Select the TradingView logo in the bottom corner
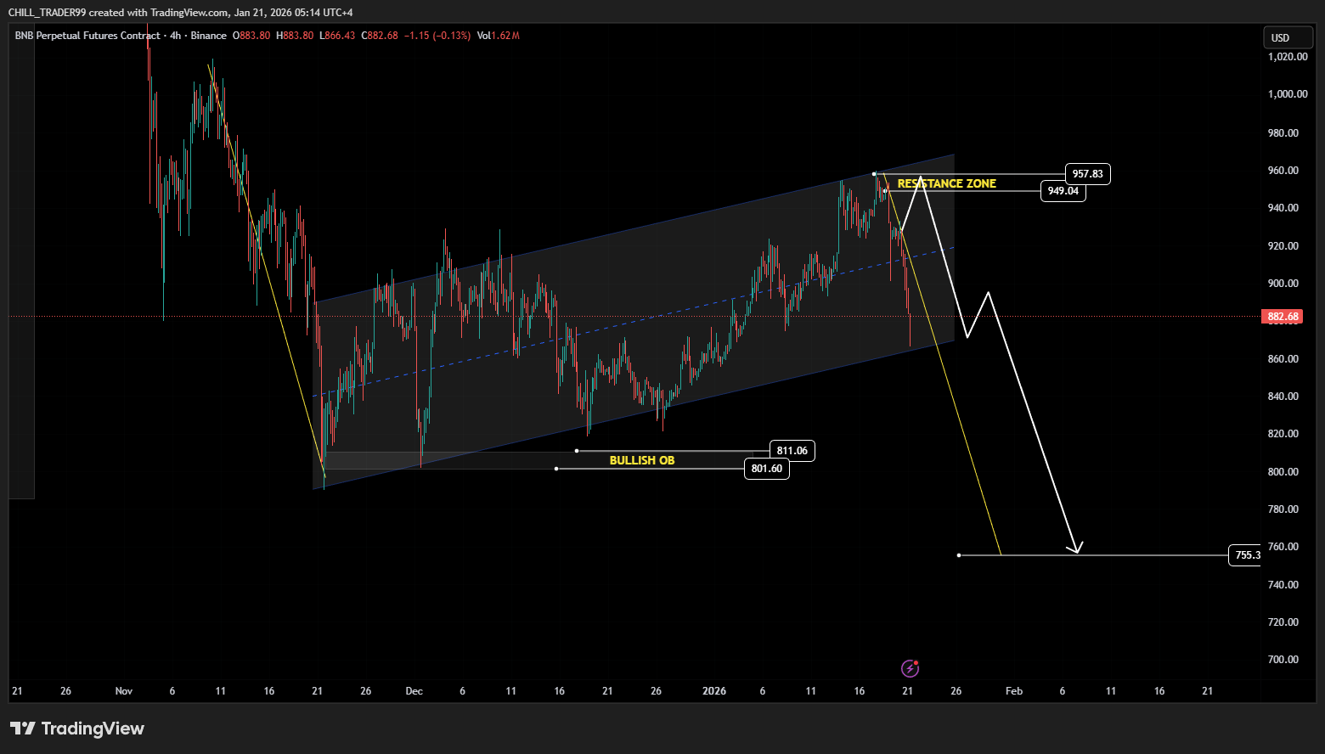 [x=76, y=728]
